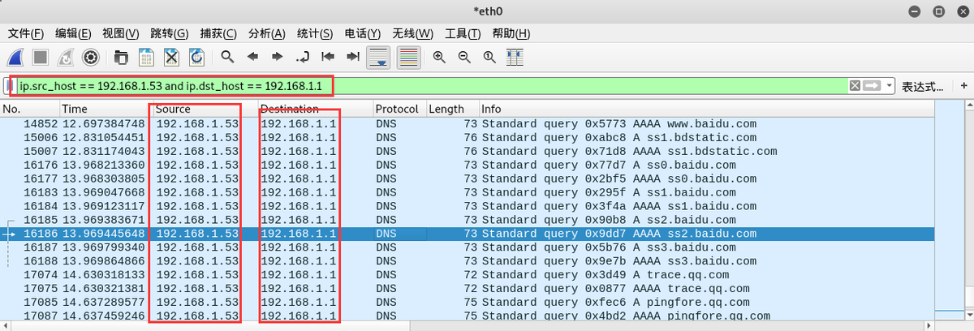Start a new capture with the shark fin icon
Image resolution: width=974 pixels, height=331 pixels.
15,57
